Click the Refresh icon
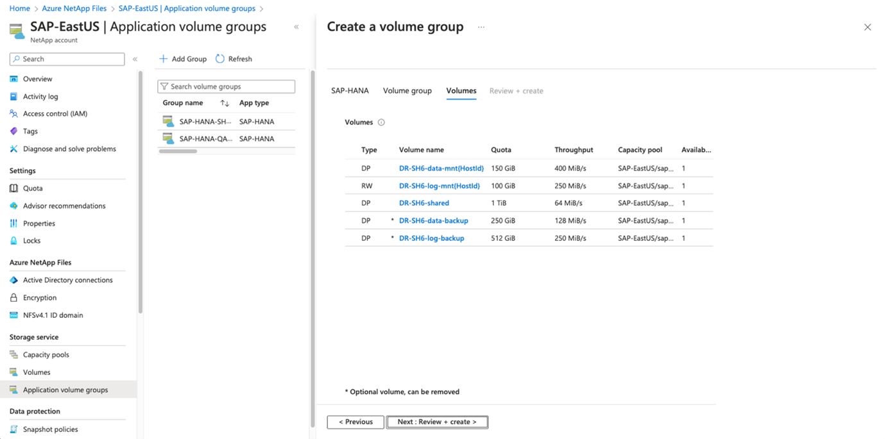Image resolution: width=885 pixels, height=439 pixels. (219, 59)
